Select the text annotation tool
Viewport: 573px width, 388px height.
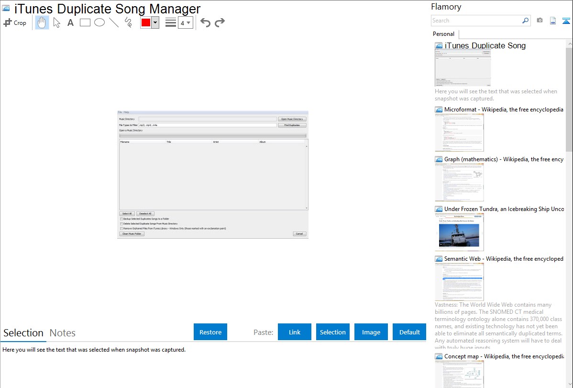coord(70,22)
